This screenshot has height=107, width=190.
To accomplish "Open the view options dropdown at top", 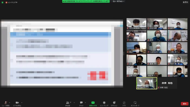I will pos(118,1).
